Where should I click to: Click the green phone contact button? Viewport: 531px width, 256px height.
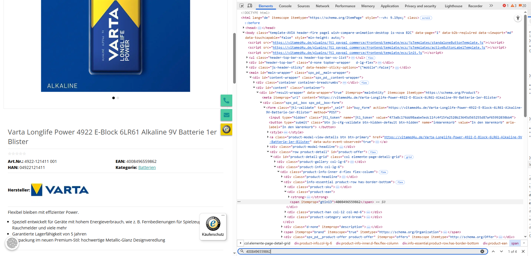pyautogui.click(x=226, y=101)
